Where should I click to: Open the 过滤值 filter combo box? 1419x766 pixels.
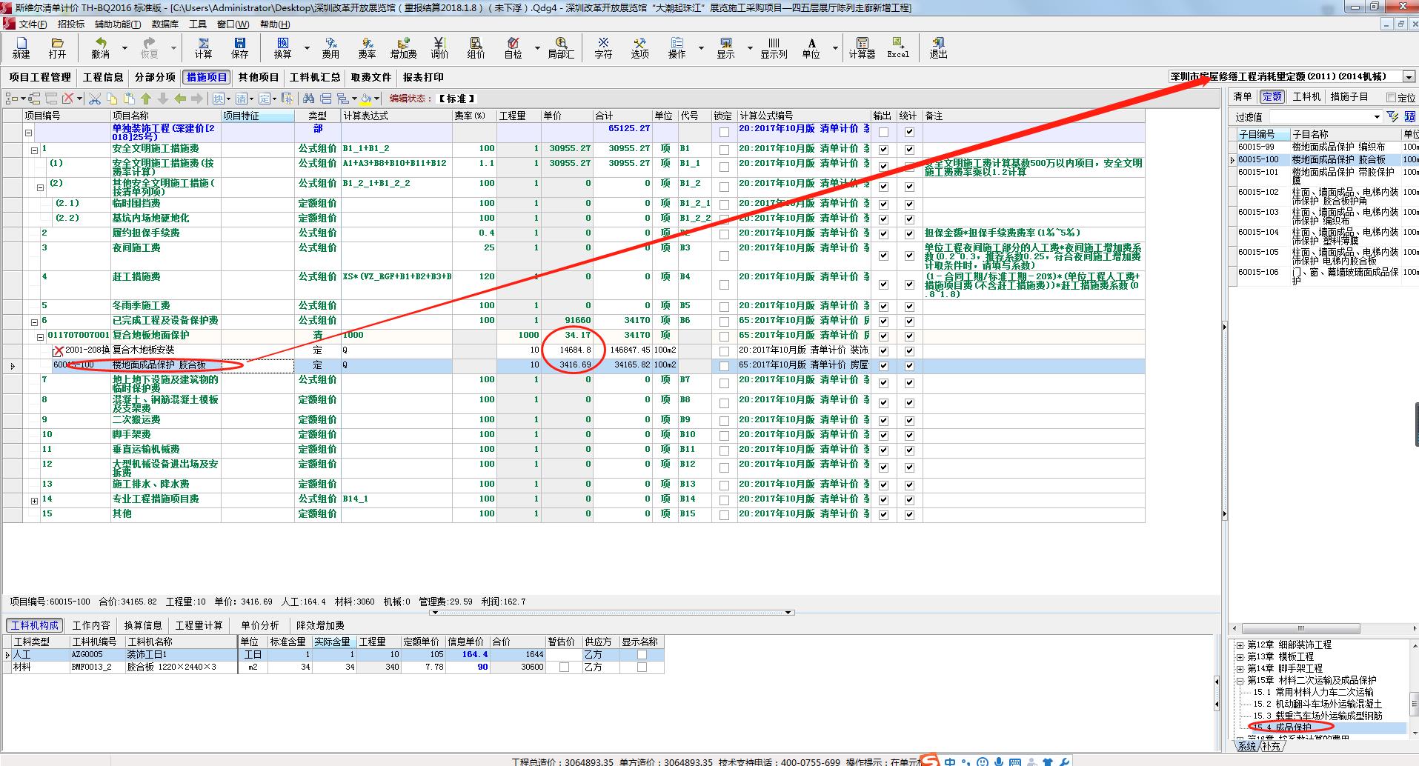pos(1326,116)
